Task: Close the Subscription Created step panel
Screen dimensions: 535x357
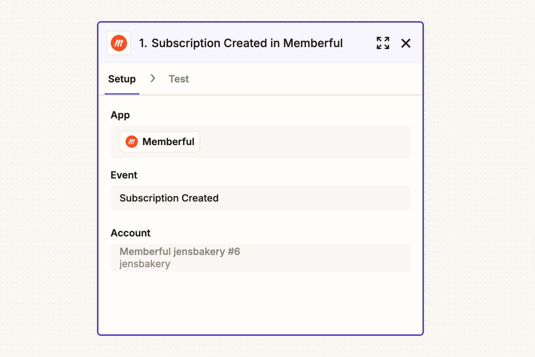Action: (406, 43)
